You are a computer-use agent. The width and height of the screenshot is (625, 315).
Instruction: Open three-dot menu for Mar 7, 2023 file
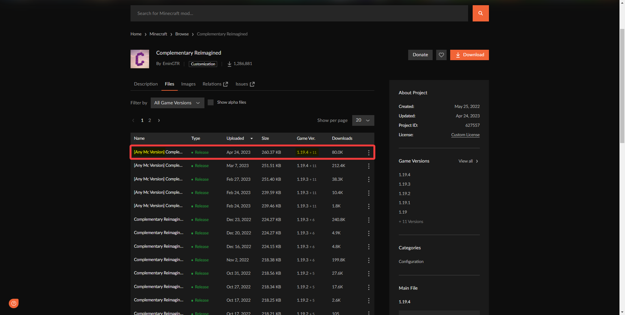tap(368, 166)
